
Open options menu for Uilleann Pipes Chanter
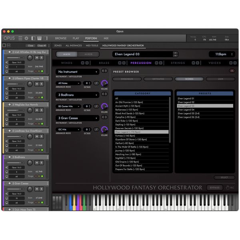[48, 78]
